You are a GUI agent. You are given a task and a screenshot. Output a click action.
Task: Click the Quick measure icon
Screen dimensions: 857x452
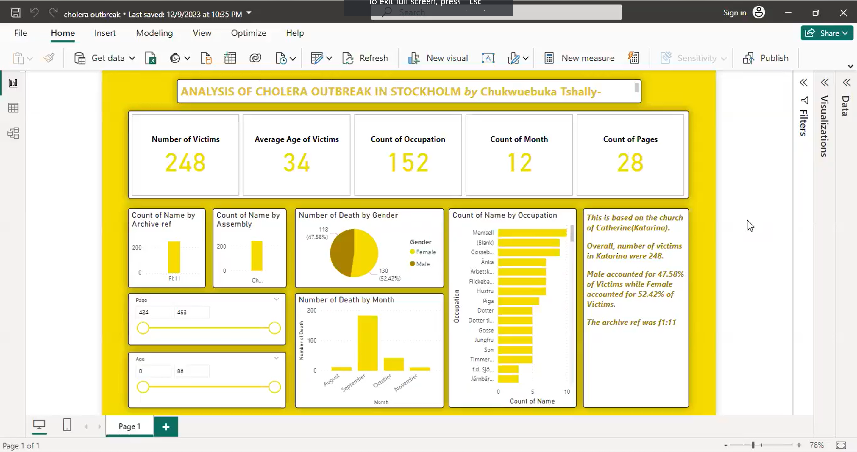[x=633, y=58]
